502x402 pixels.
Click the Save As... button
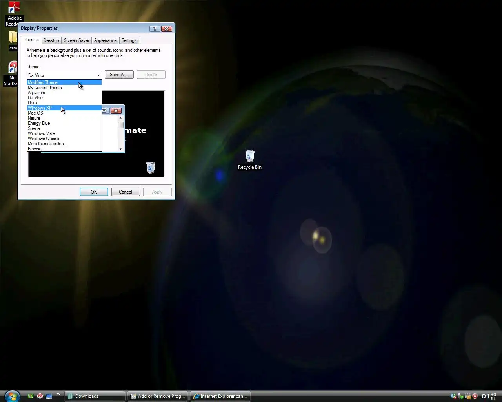(x=119, y=75)
